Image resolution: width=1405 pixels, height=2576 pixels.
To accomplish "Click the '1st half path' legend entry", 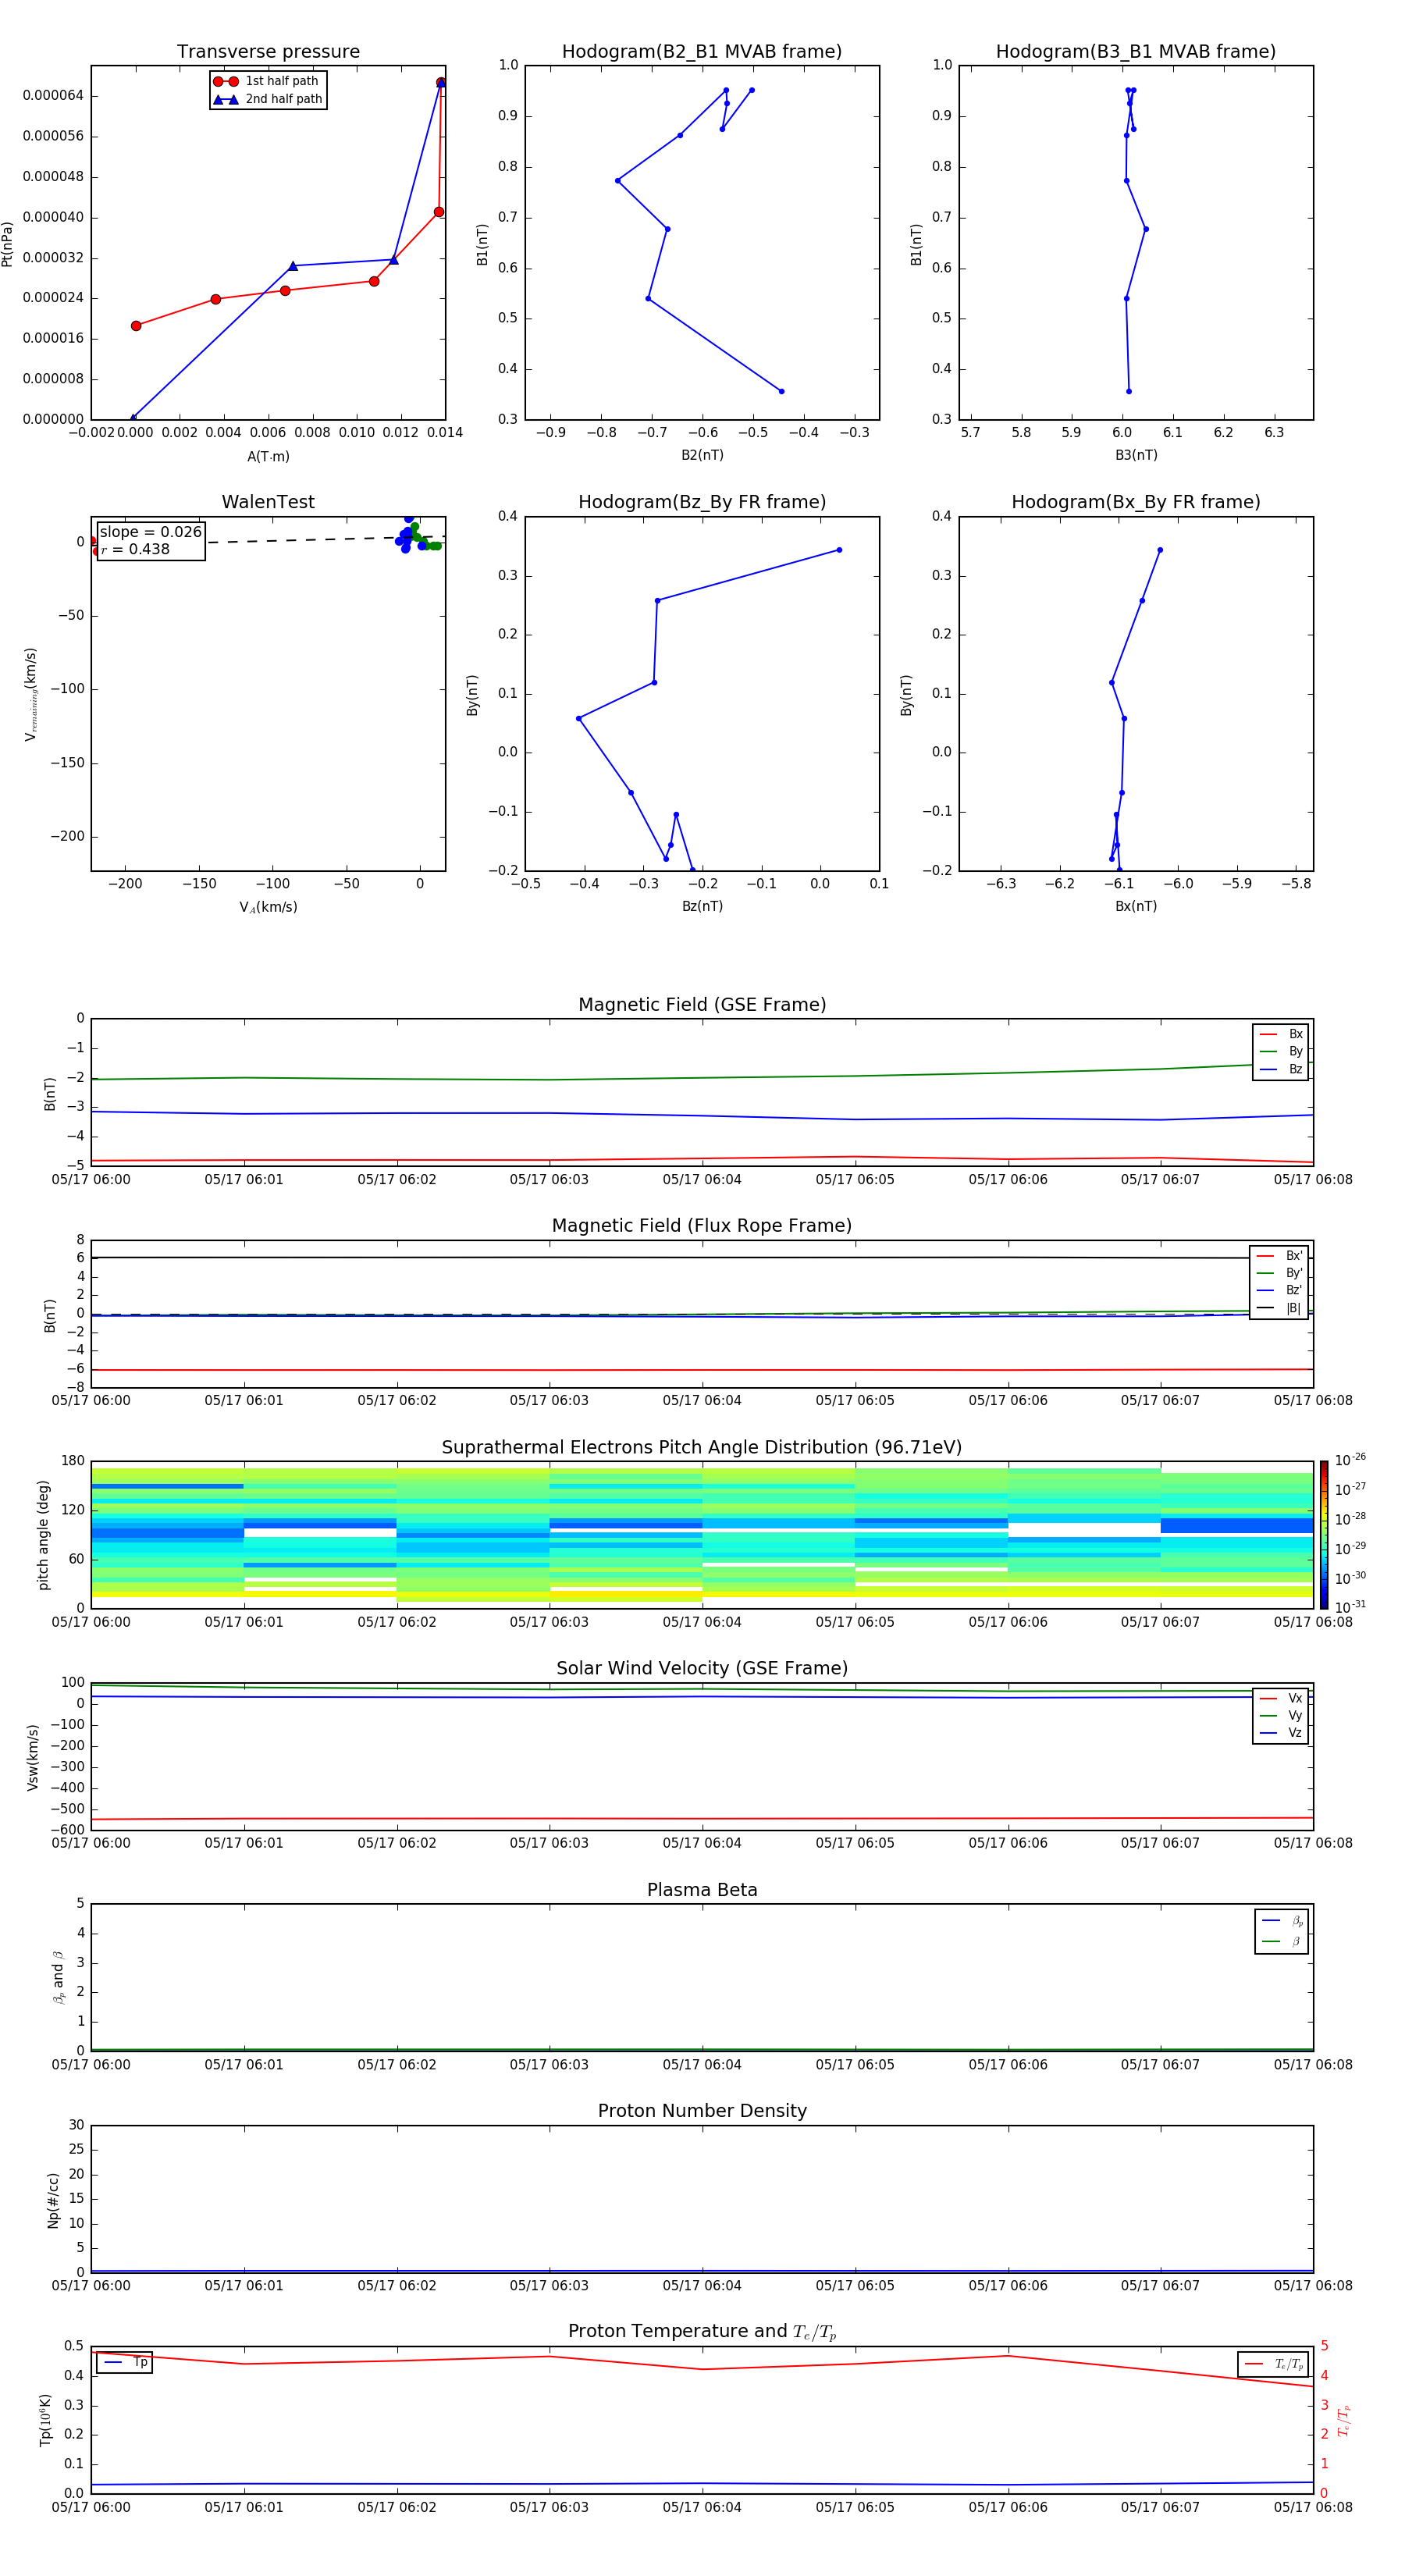I will point(267,81).
